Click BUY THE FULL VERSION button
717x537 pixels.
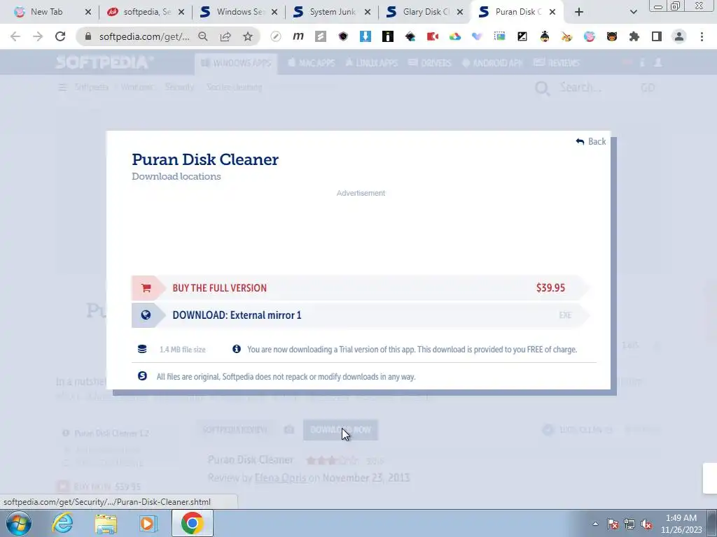point(360,288)
